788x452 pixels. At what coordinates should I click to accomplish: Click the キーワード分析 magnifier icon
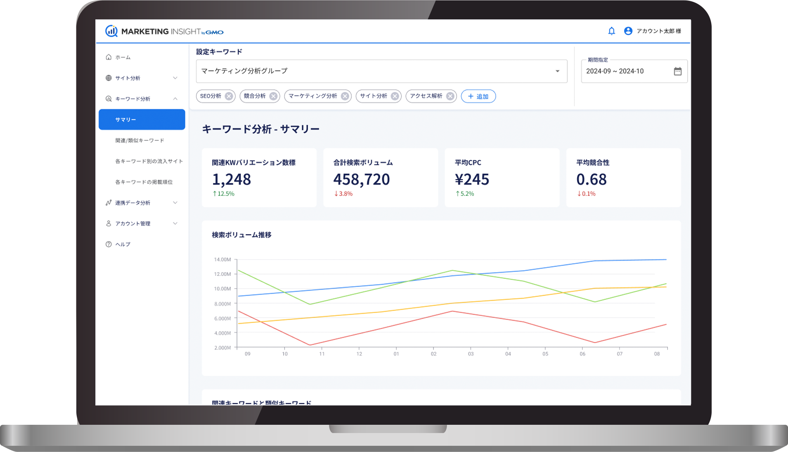coord(109,99)
